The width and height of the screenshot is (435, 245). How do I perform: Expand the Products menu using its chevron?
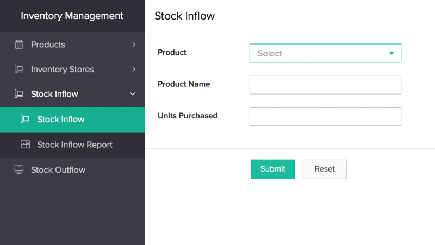click(133, 45)
